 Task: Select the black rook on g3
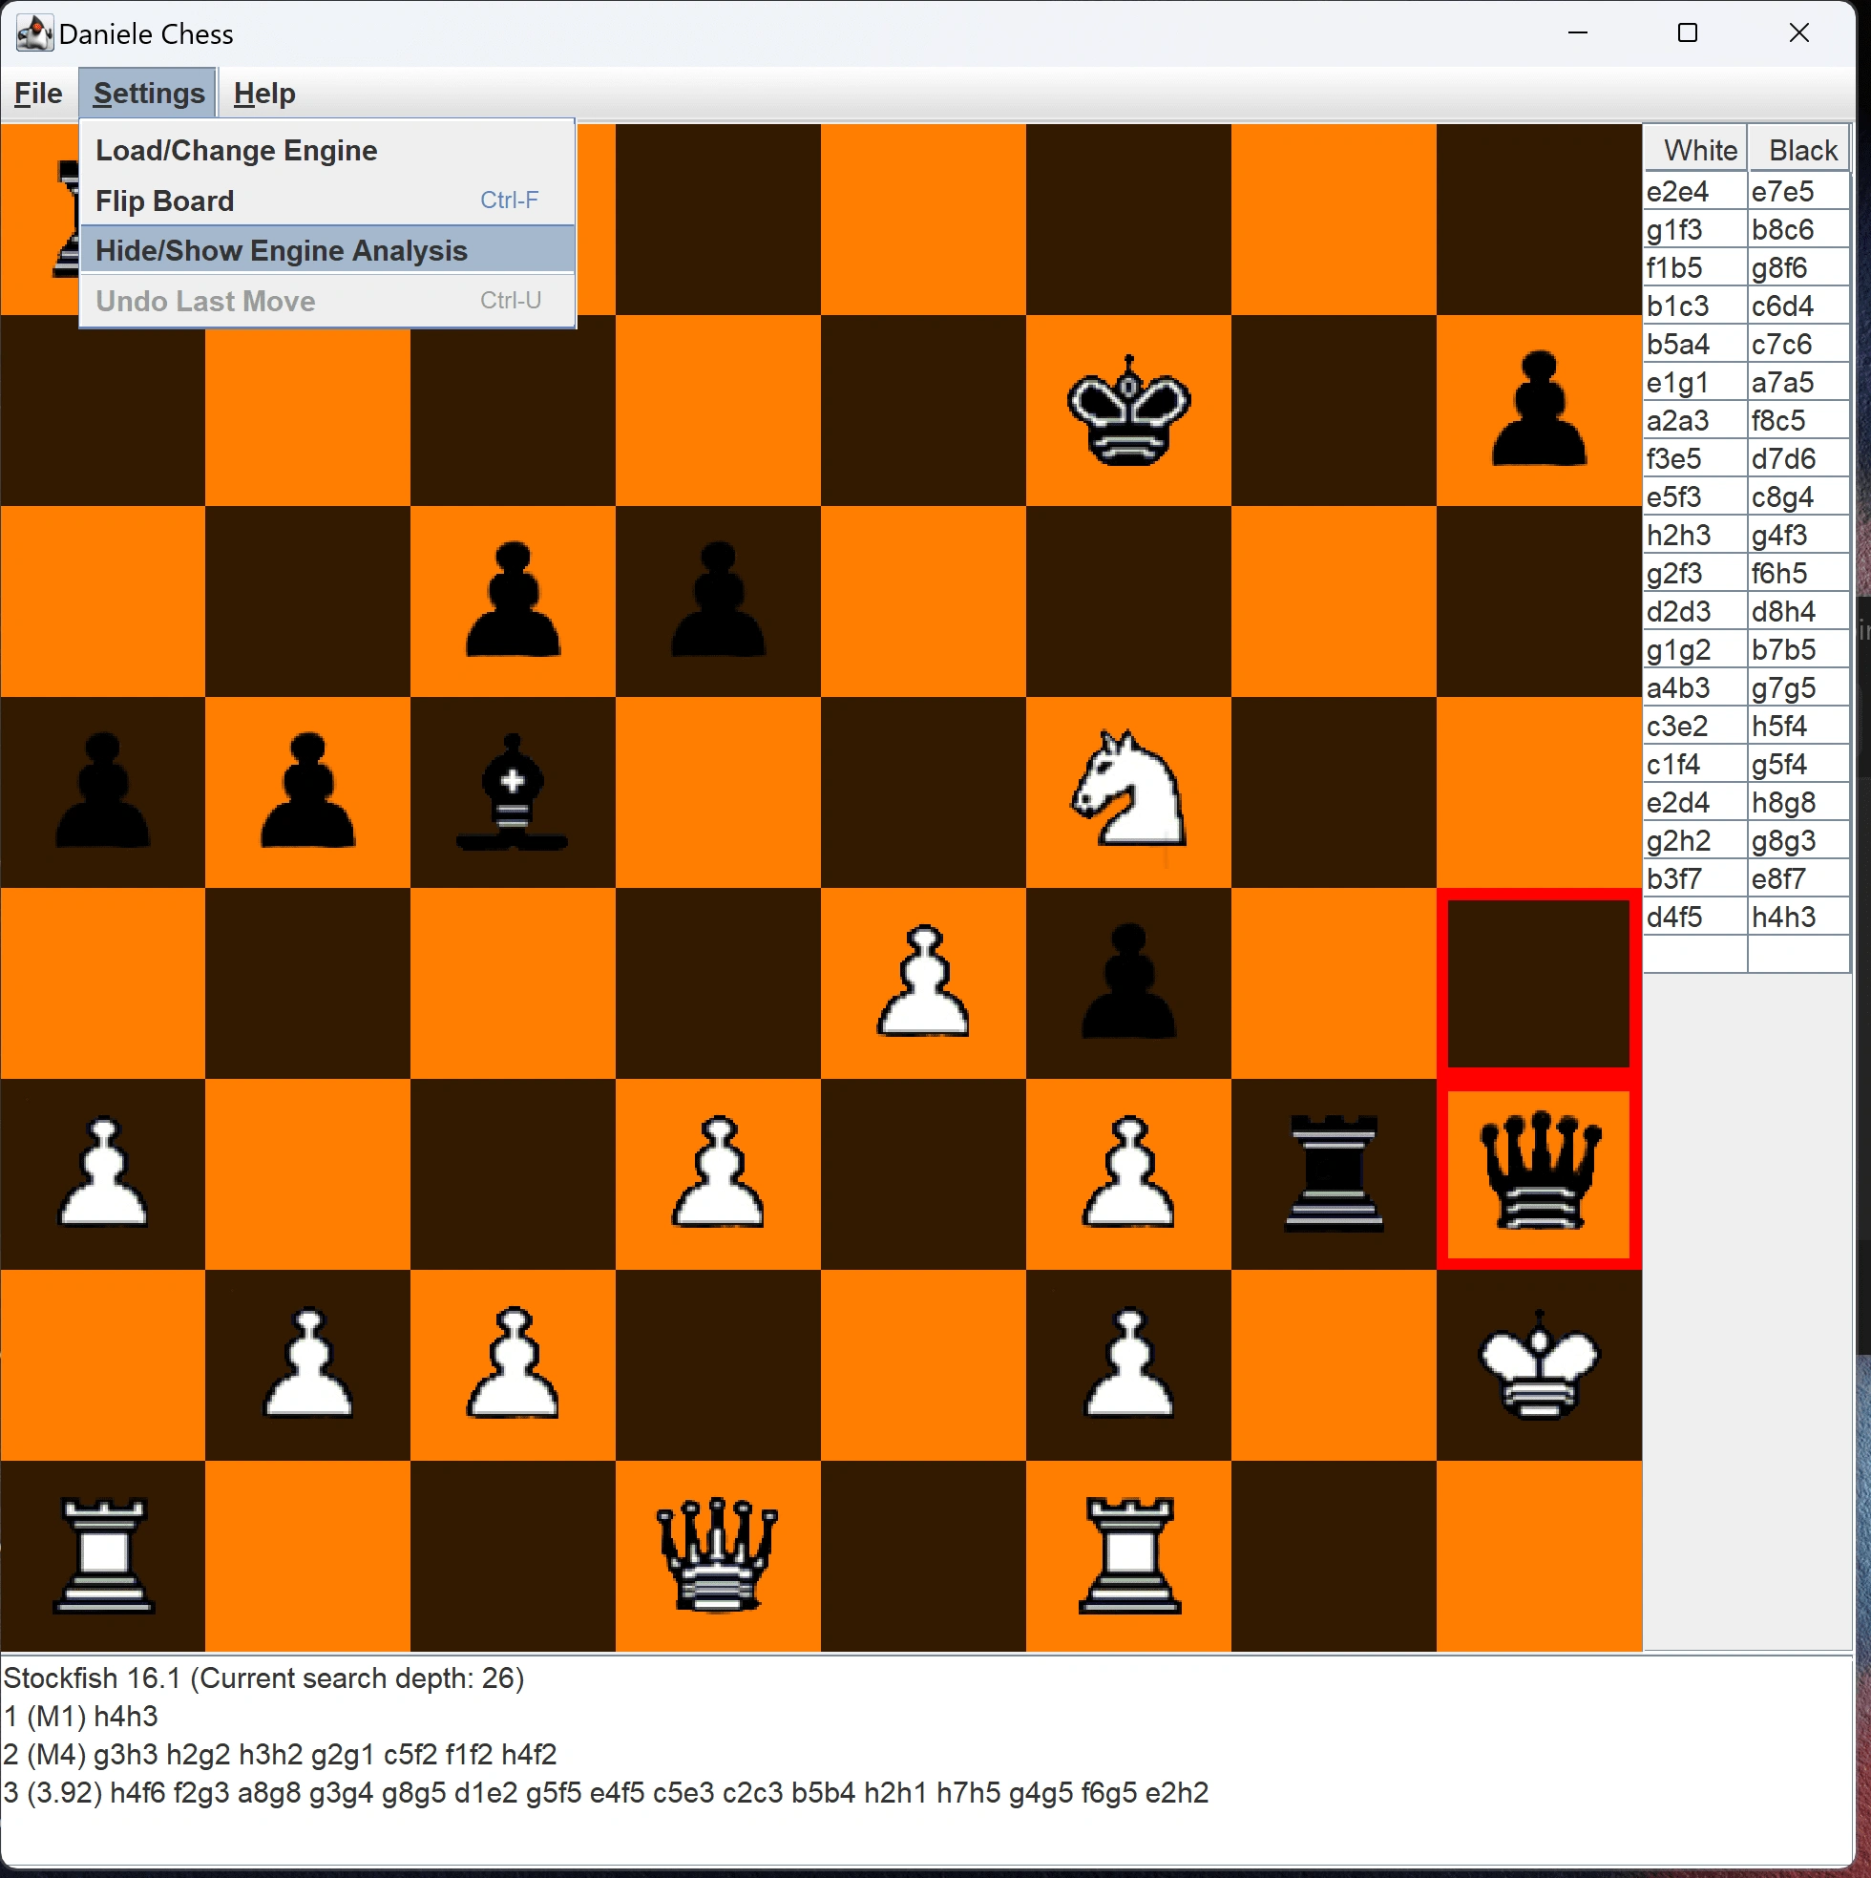coord(1334,1173)
